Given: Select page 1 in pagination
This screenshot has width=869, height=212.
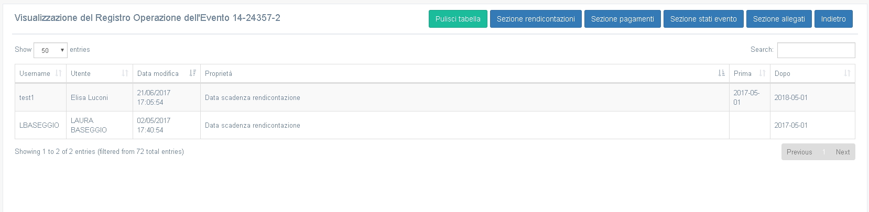Looking at the screenshot, I should pyautogui.click(x=824, y=152).
